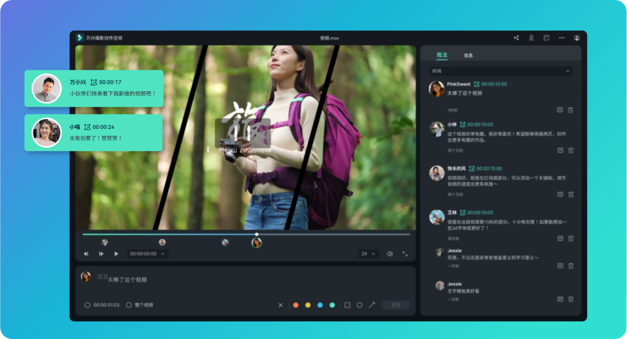This screenshot has width=627, height=339.
Task: Delete PinkSweet's comment
Action: point(570,110)
